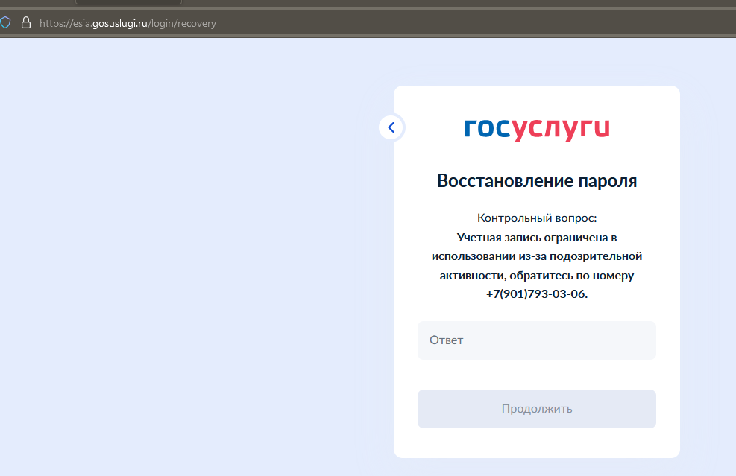Viewport: 736px width, 476px height.
Task: Click the Восстановление пароля heading
Action: (536, 180)
